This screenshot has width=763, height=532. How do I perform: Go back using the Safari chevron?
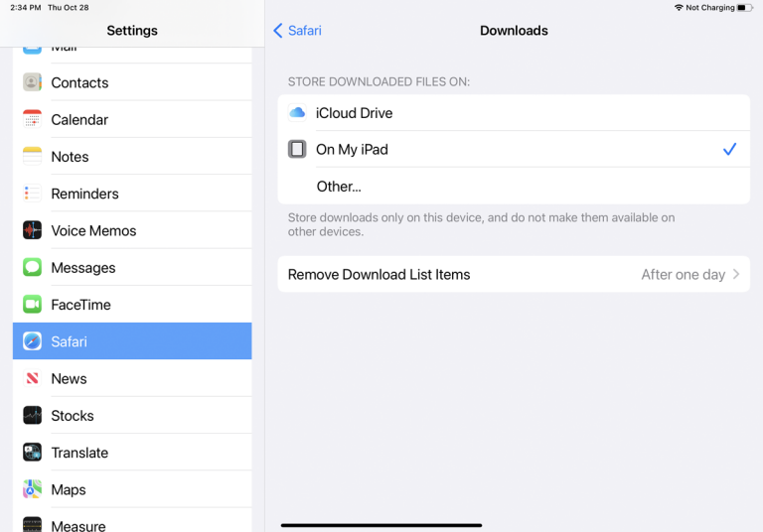278,31
